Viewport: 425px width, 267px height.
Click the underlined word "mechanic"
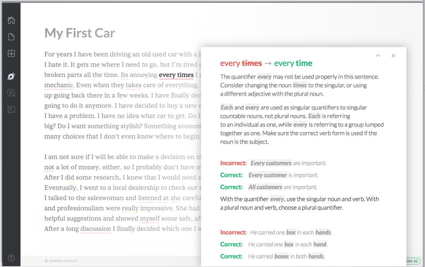pos(58,85)
